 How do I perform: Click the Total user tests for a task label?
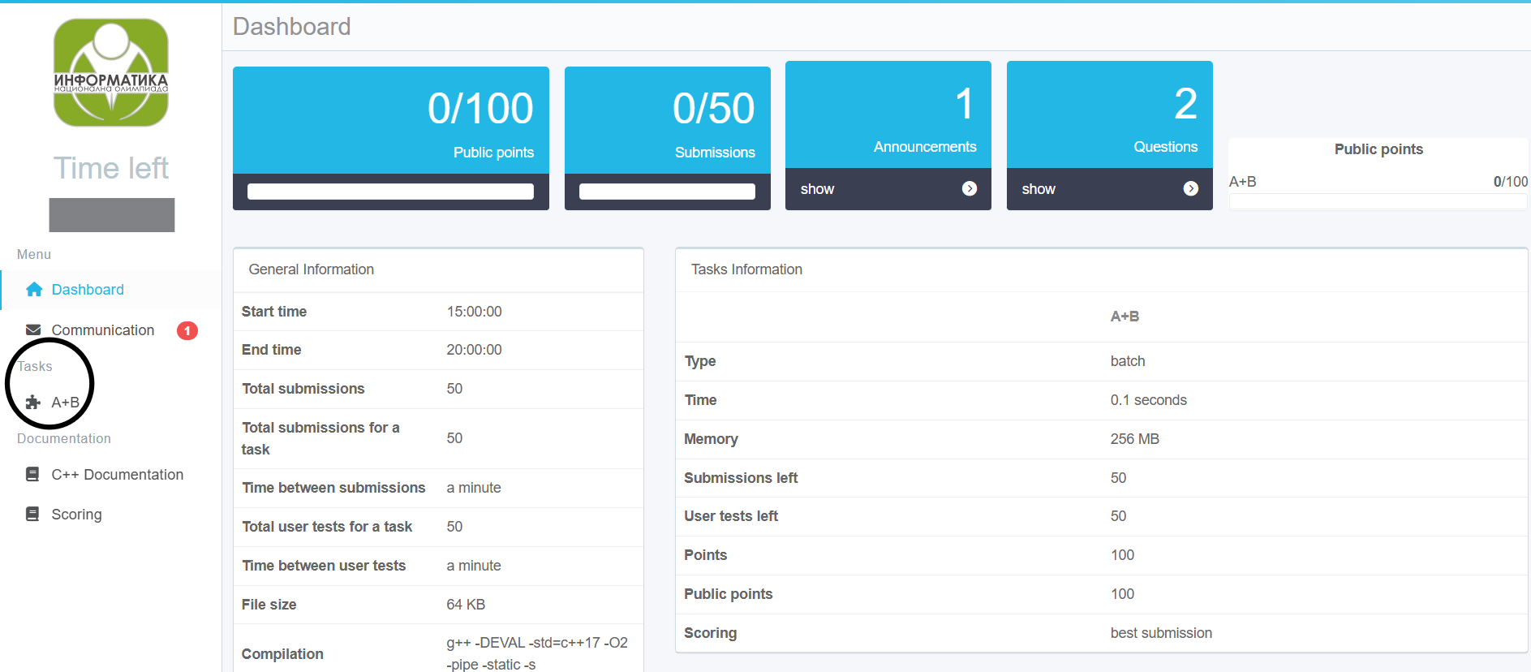tap(327, 527)
